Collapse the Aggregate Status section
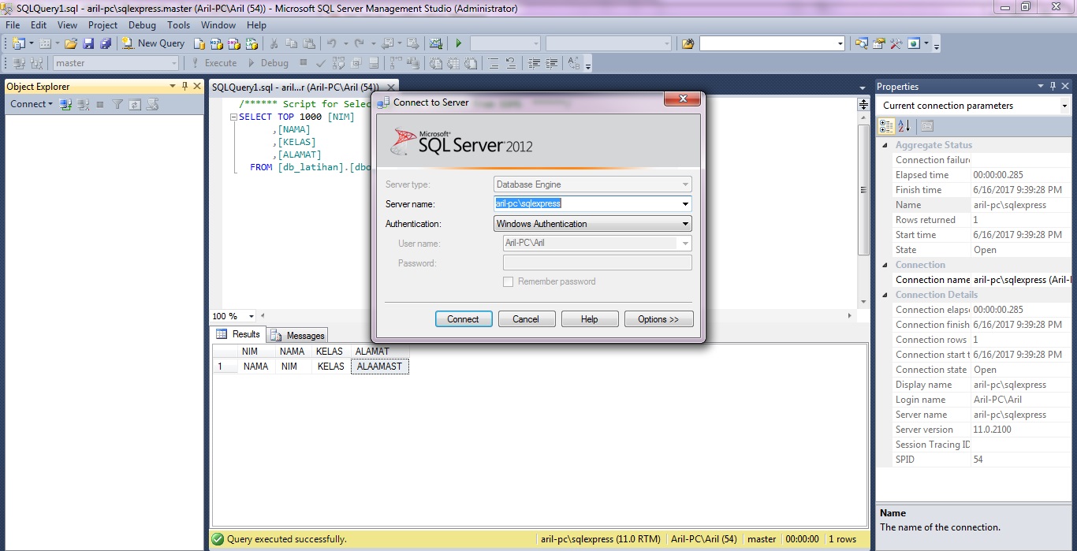 (x=885, y=145)
